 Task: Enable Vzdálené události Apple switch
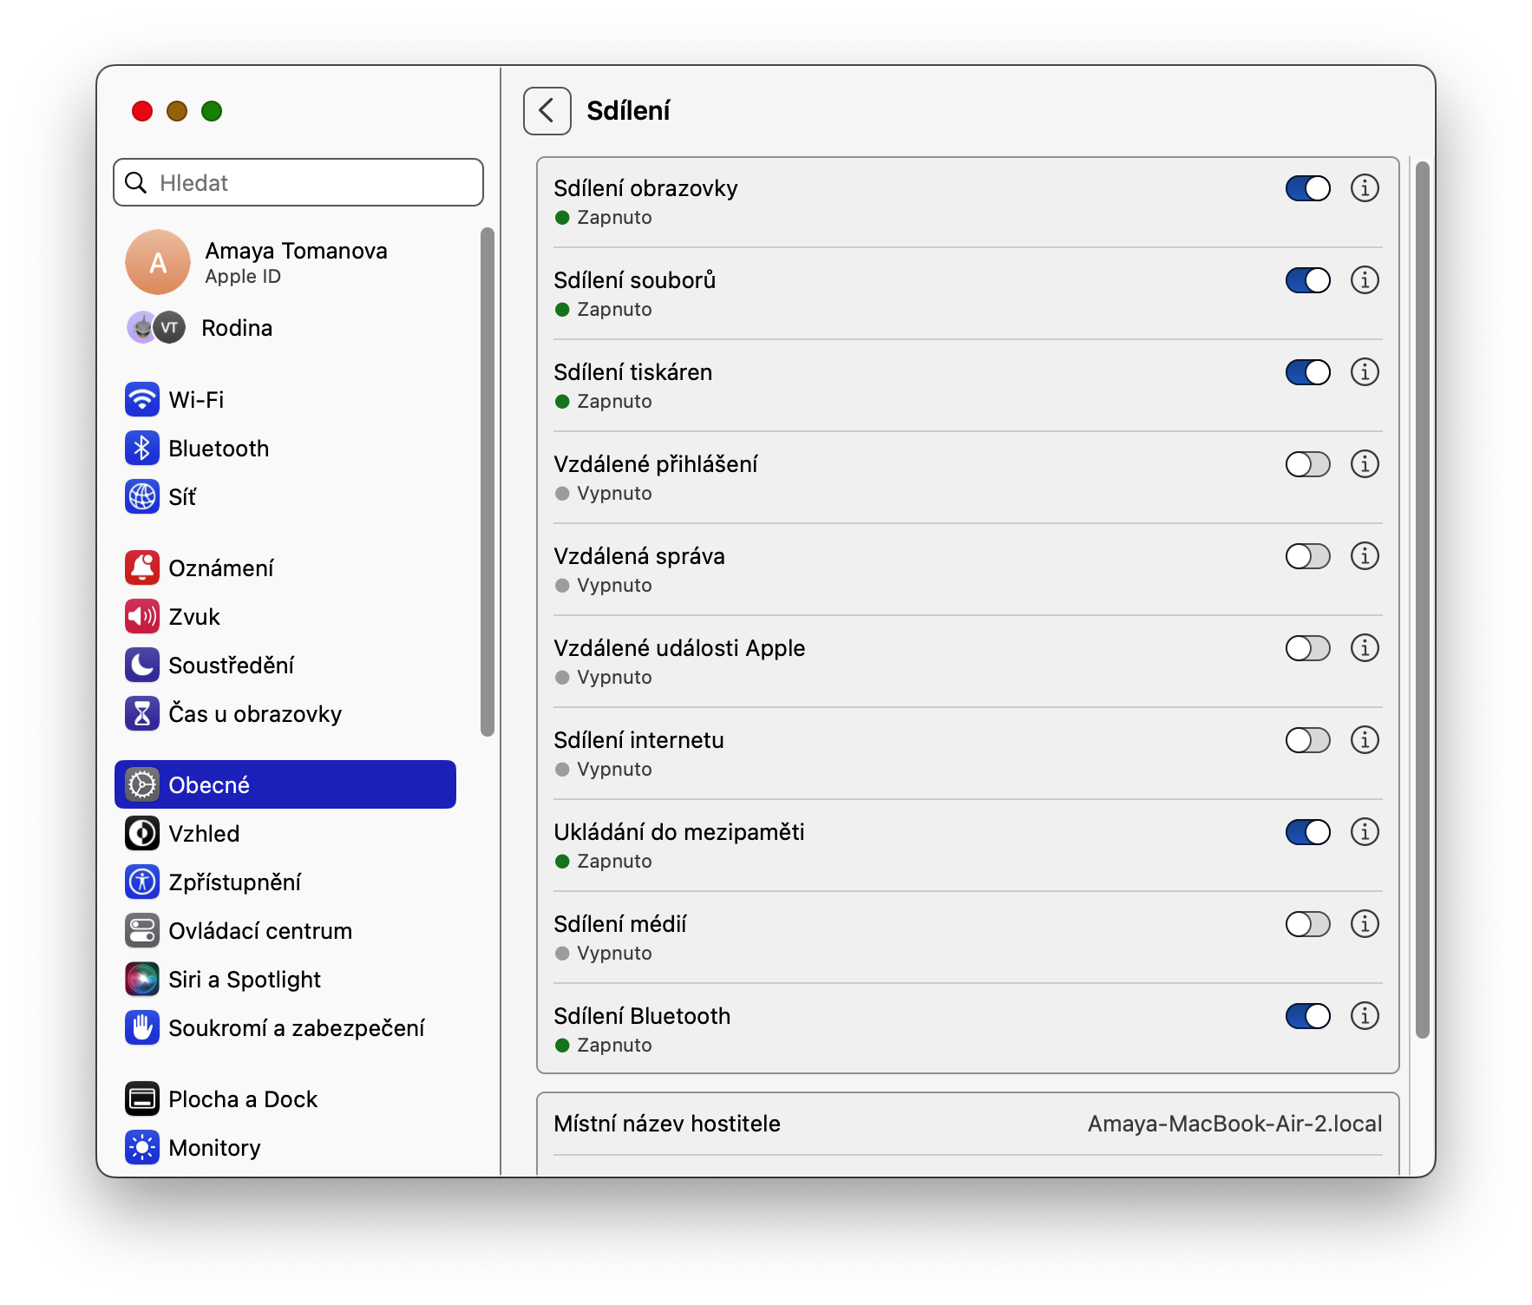point(1308,648)
